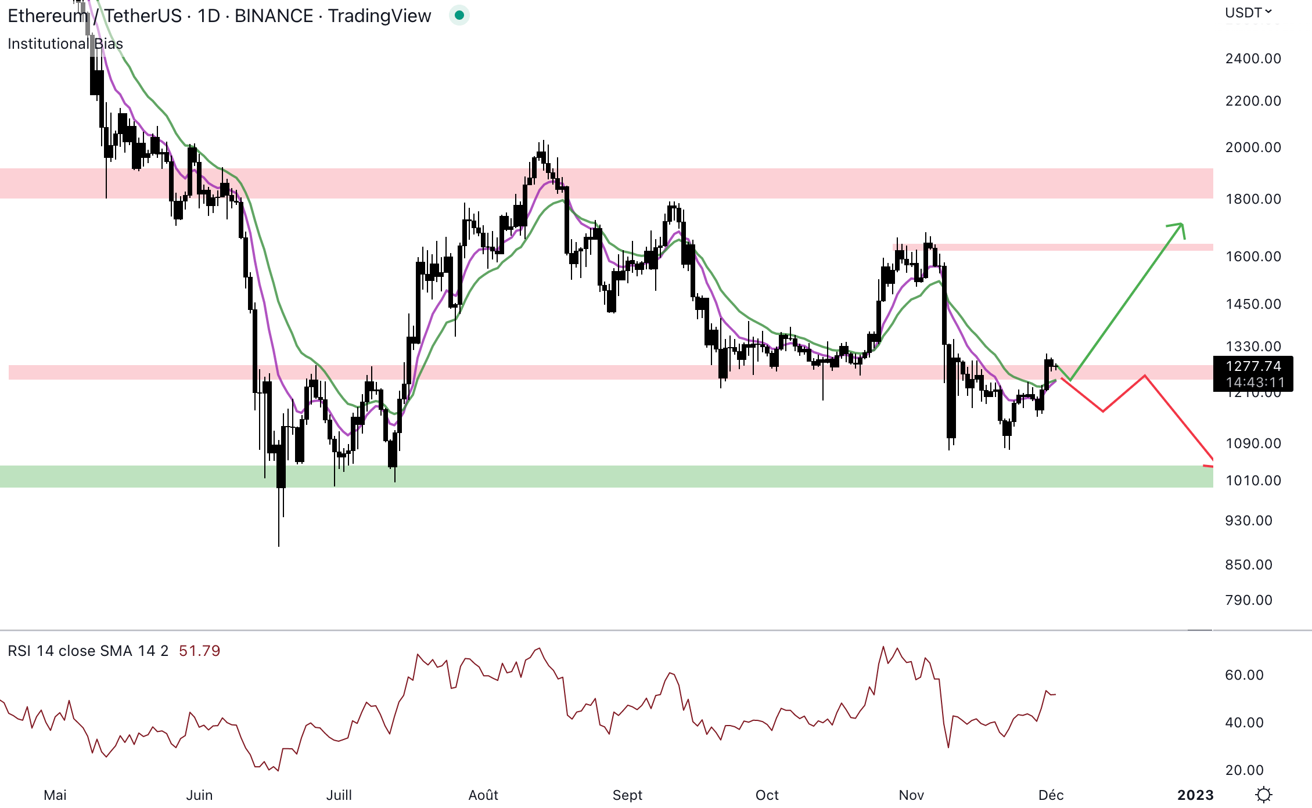This screenshot has width=1312, height=808.
Task: Click the 60.00 level on RSI scale
Action: point(1243,675)
